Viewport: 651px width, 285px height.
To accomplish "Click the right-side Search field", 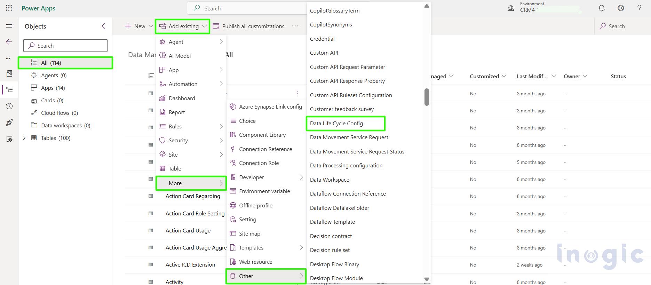I will (x=623, y=26).
